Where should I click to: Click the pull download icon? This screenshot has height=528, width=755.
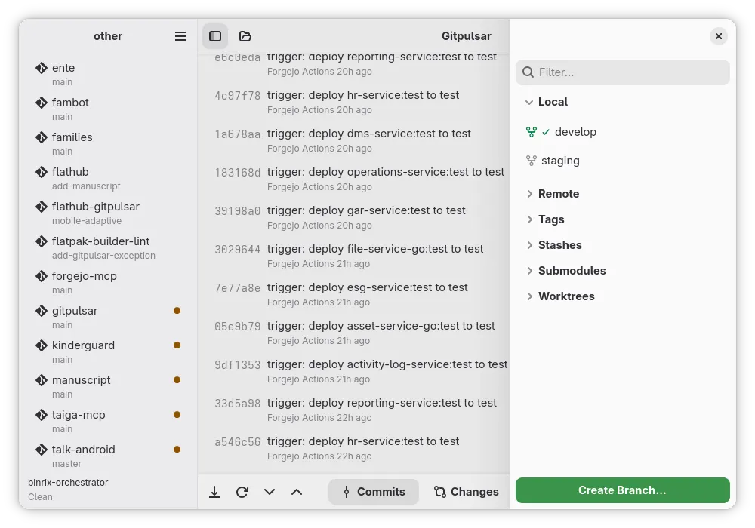coord(214,492)
